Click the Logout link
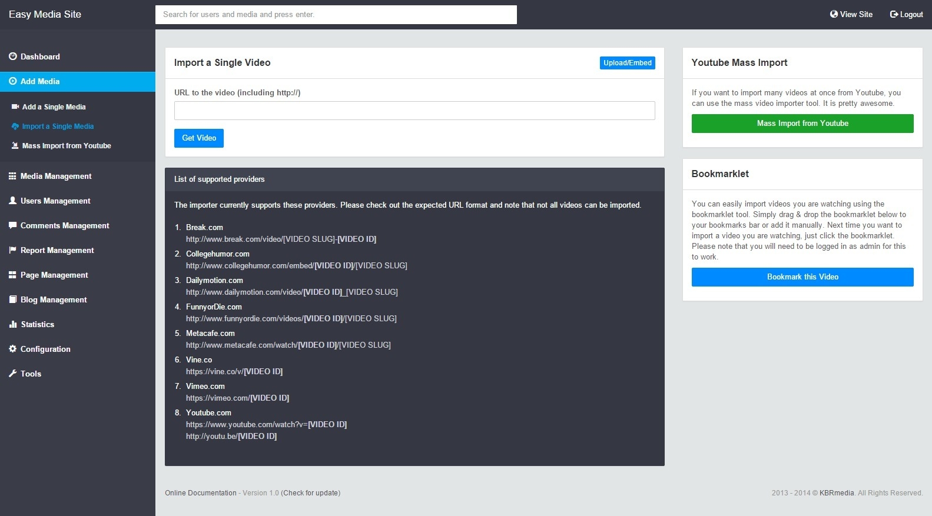This screenshot has width=932, height=516. click(x=907, y=14)
